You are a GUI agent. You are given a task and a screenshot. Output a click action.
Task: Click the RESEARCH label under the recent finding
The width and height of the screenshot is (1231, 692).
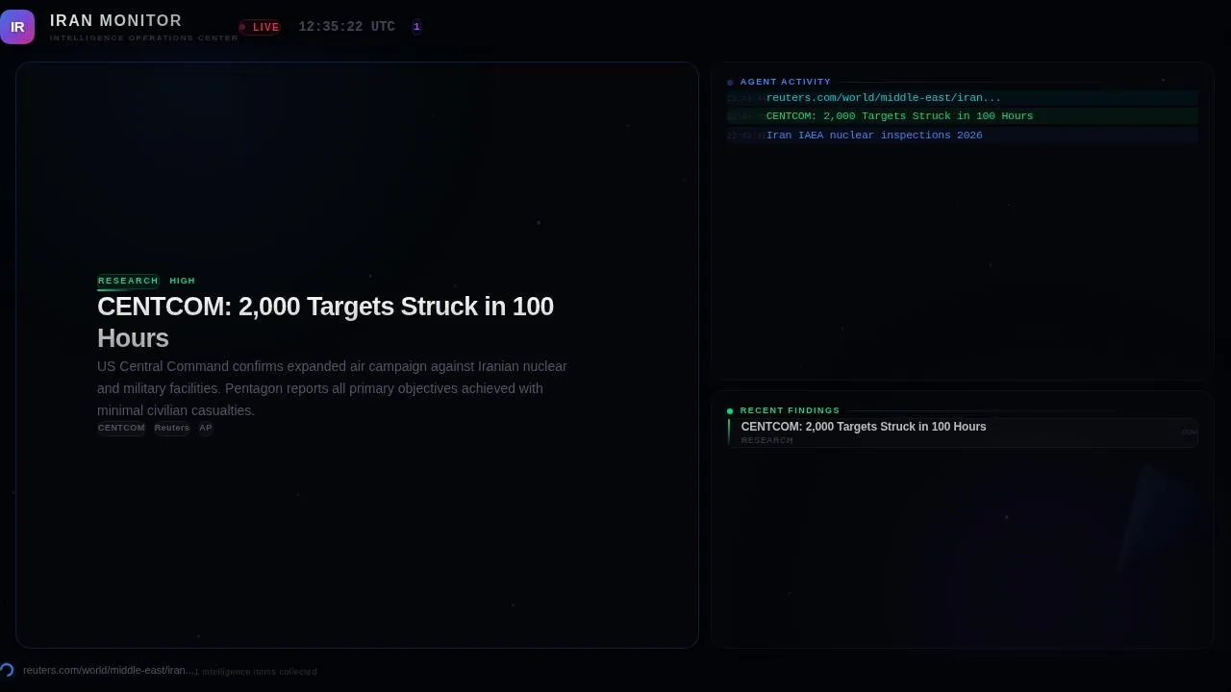pyautogui.click(x=767, y=440)
